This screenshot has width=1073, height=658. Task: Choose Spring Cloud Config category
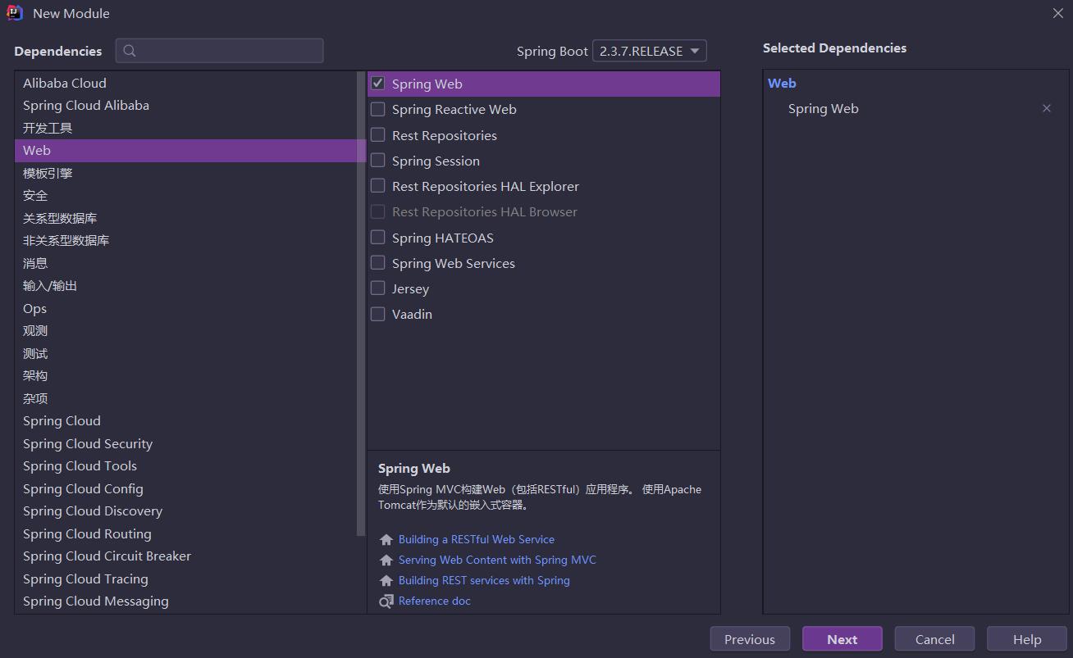tap(185, 488)
